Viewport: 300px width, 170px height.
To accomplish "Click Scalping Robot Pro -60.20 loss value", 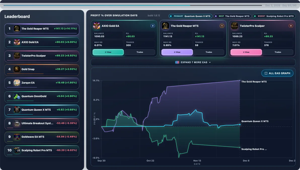I will click(x=66, y=150).
